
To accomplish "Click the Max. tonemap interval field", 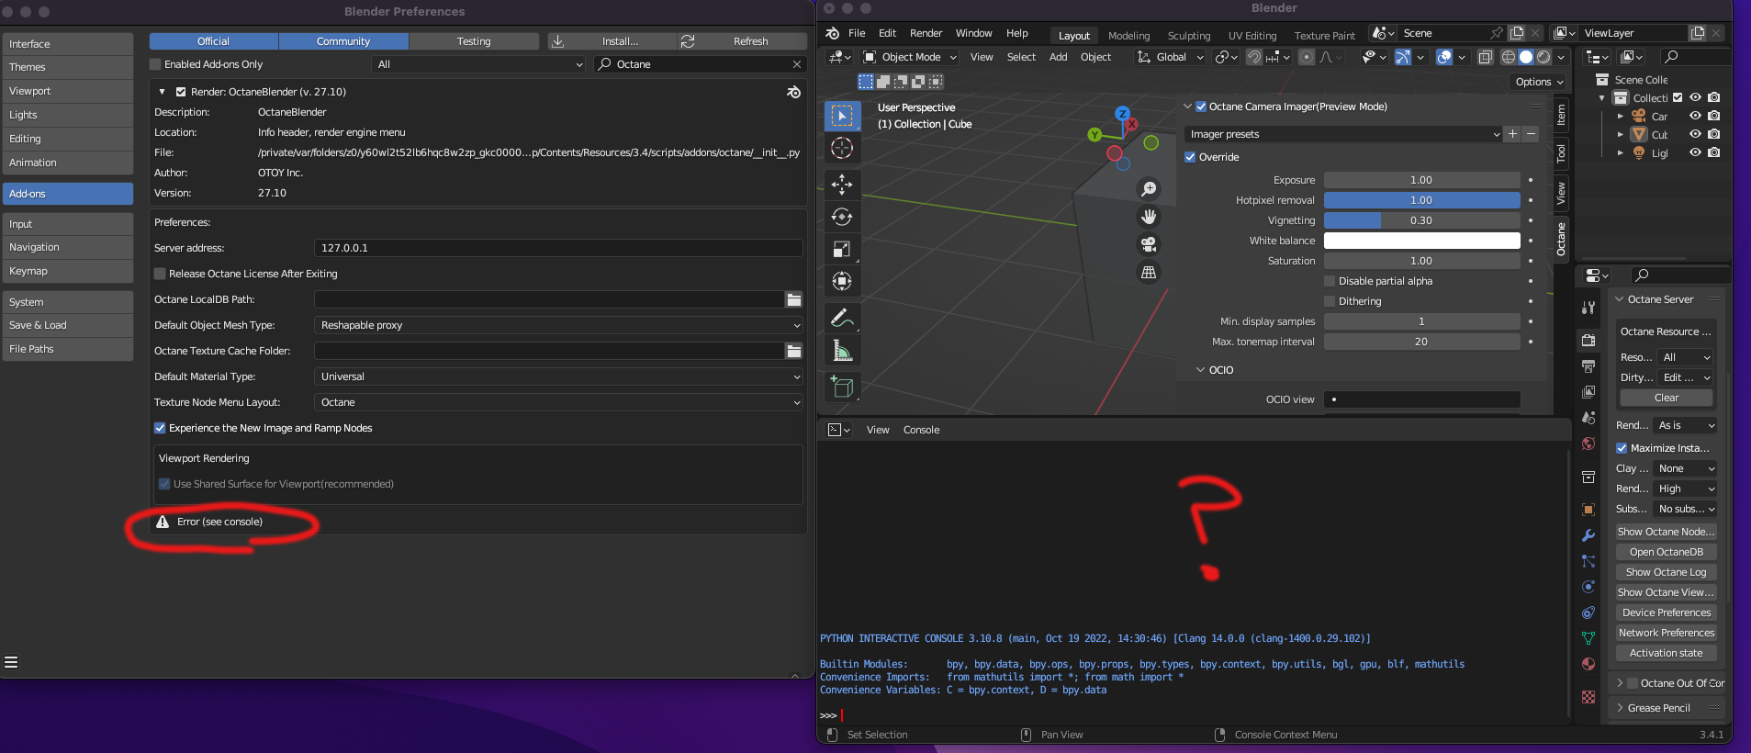I will [1421, 342].
